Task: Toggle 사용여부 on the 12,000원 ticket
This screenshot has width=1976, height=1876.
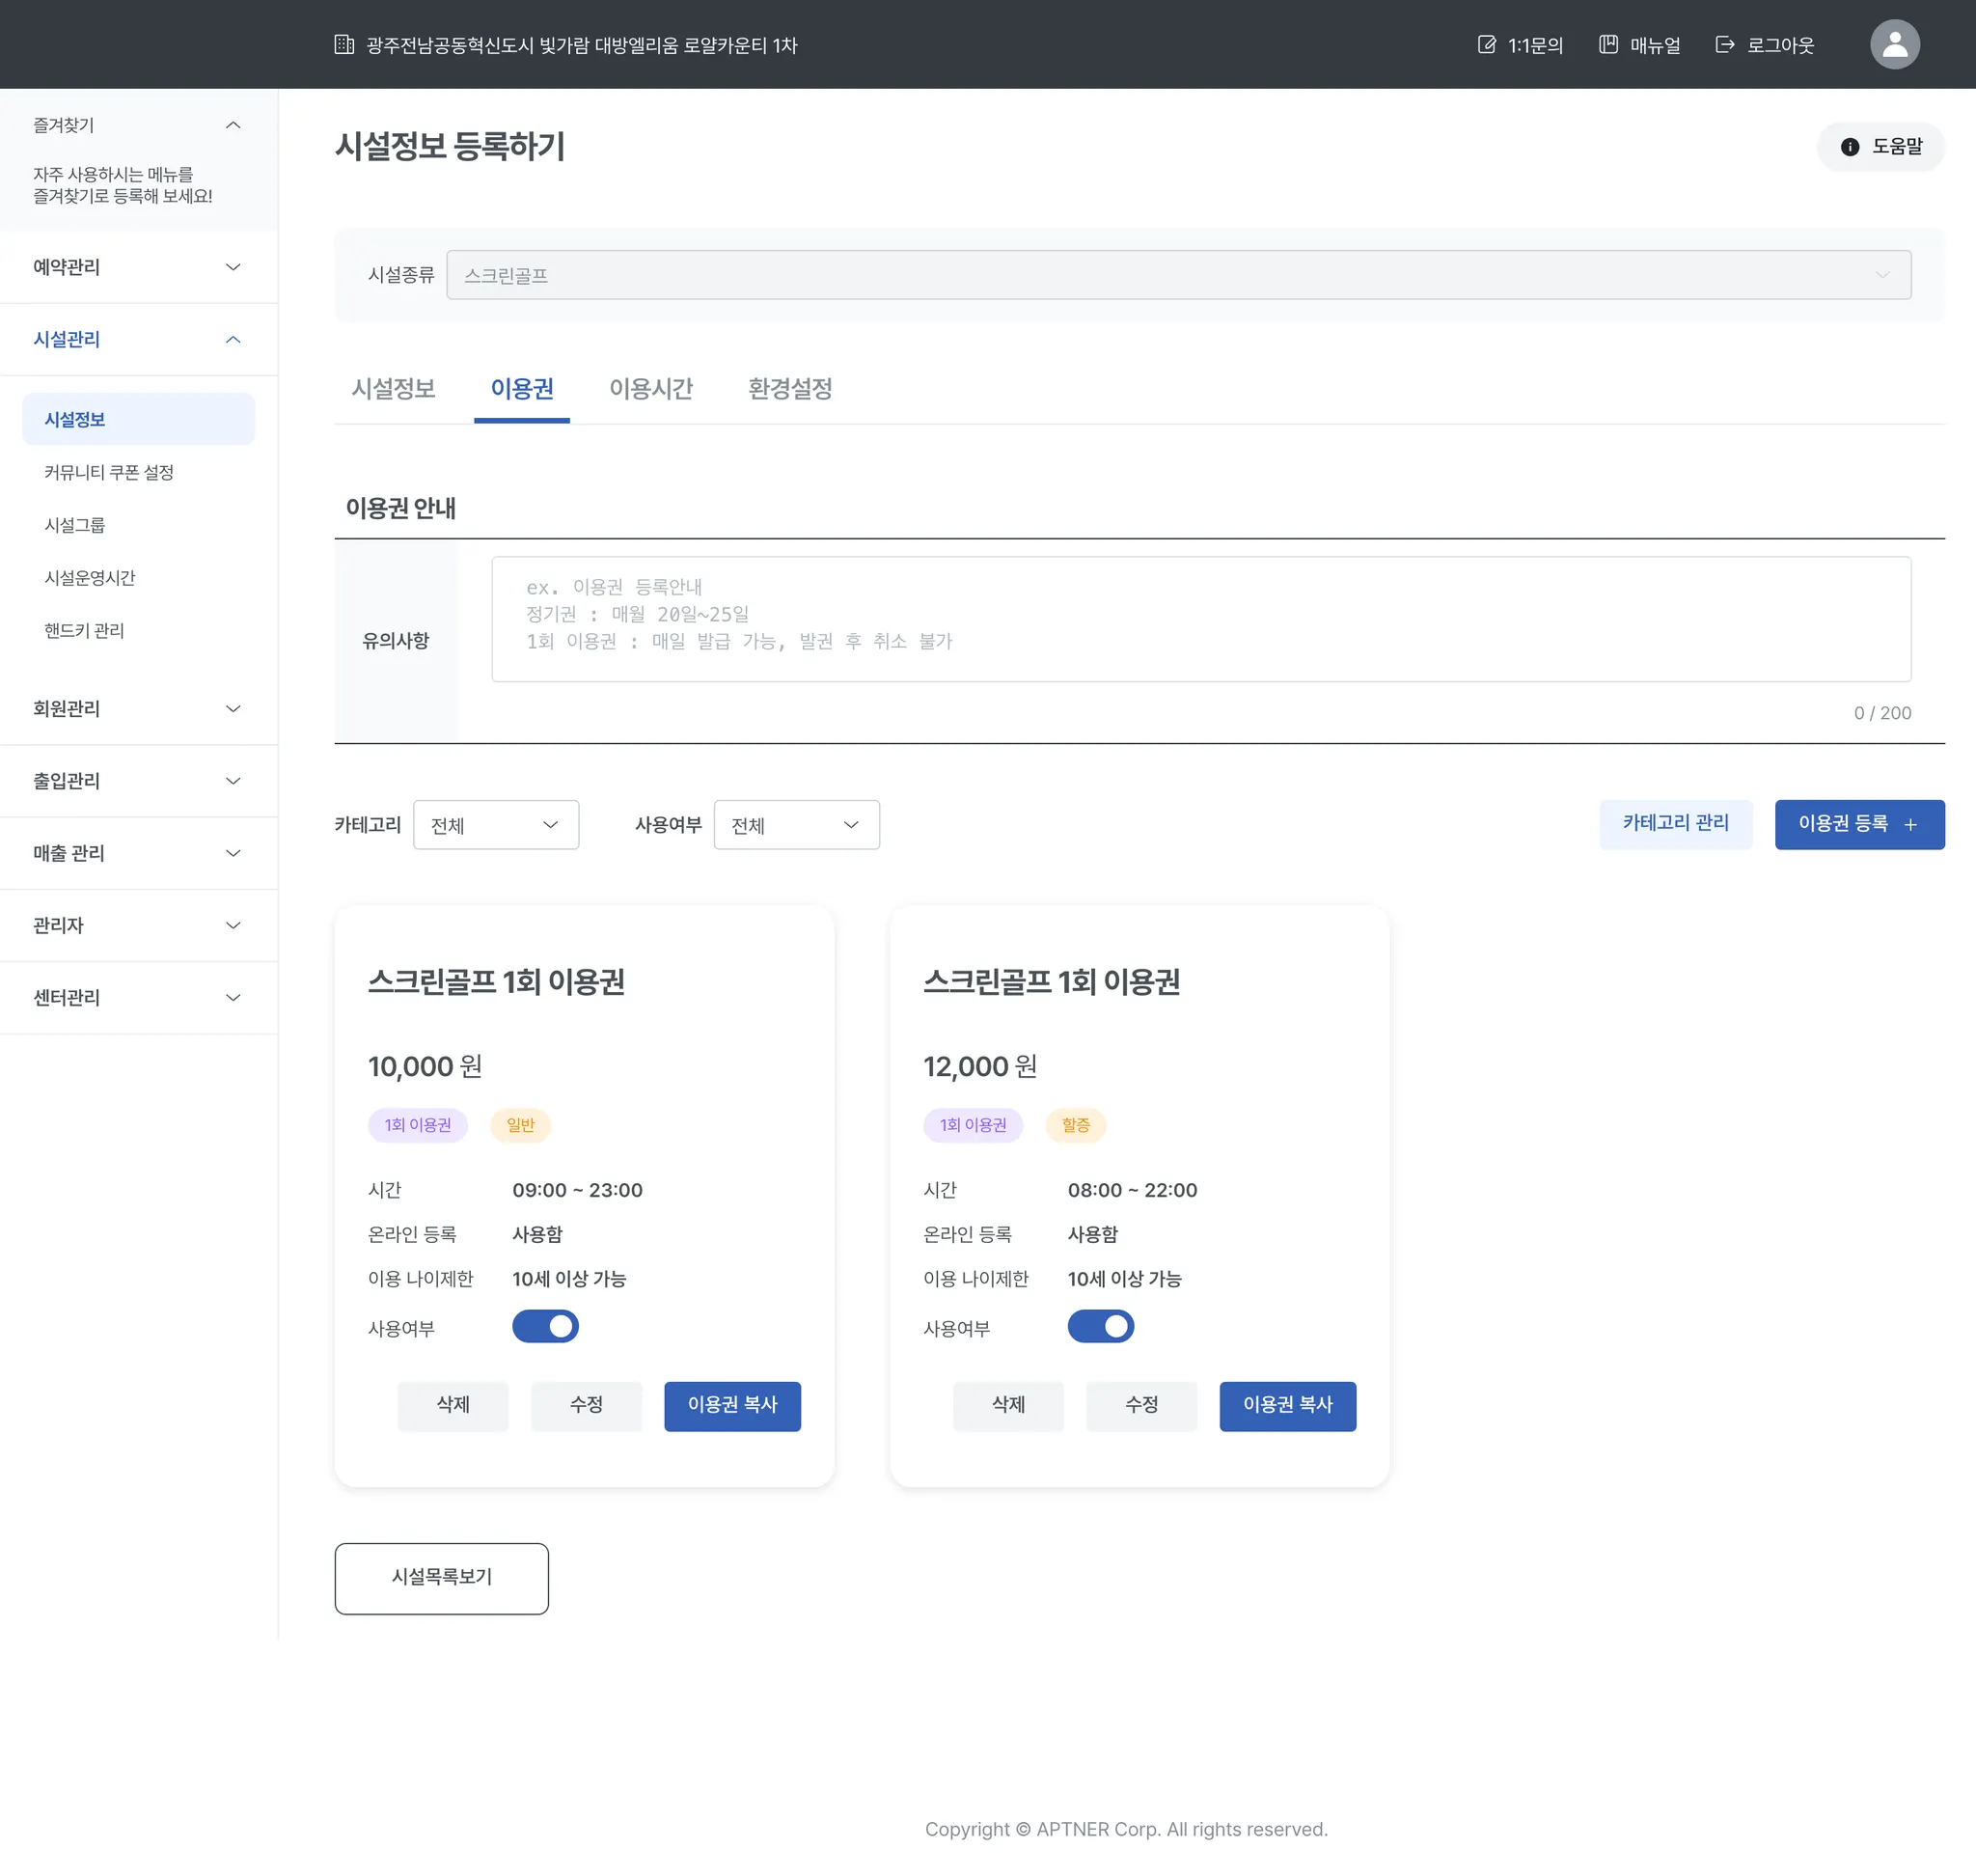Action: point(1100,1327)
